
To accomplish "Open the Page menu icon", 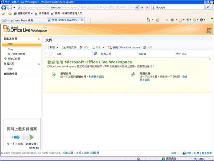I will 181,20.
